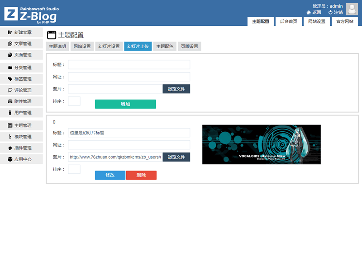The image size is (362, 259).
Task: Switch to the 主题说明 sub-tab
Action: coord(57,46)
